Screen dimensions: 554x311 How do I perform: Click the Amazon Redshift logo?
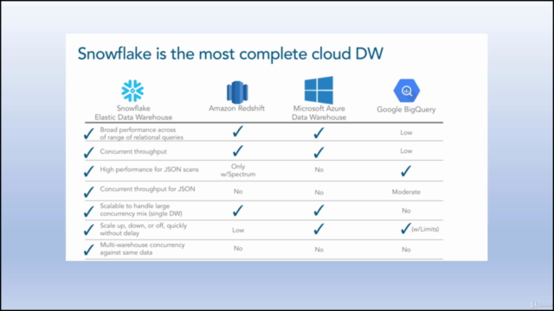(x=237, y=92)
